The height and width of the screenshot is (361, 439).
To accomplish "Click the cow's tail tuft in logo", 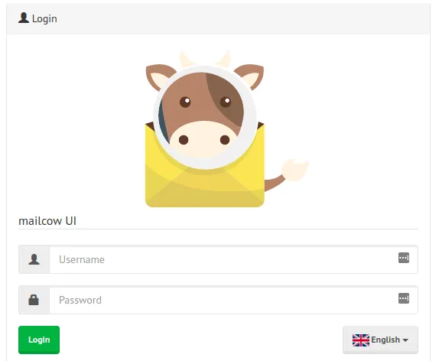I will [x=294, y=170].
